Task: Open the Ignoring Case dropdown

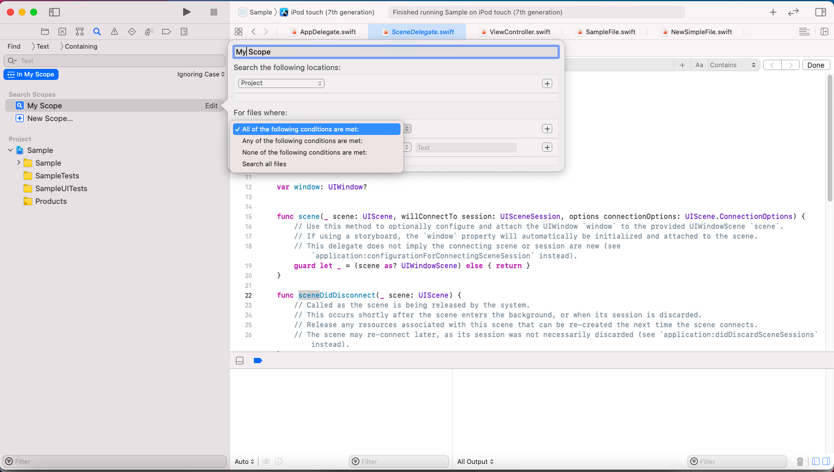Action: (201, 74)
